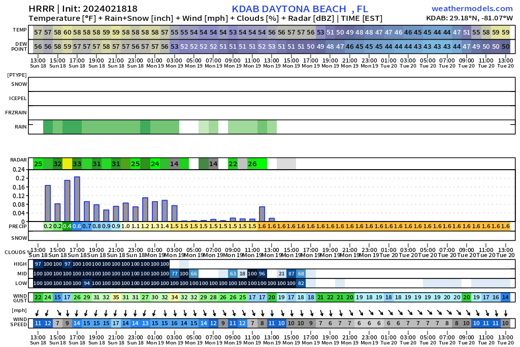Click the yellow radar reflectivity cell
The image size is (520, 347).
pyautogui.click(x=68, y=164)
